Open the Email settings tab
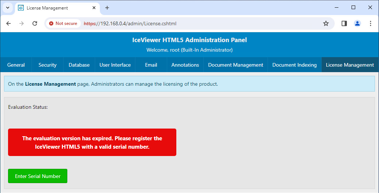Viewport: 379px width, 193px height. (151, 65)
